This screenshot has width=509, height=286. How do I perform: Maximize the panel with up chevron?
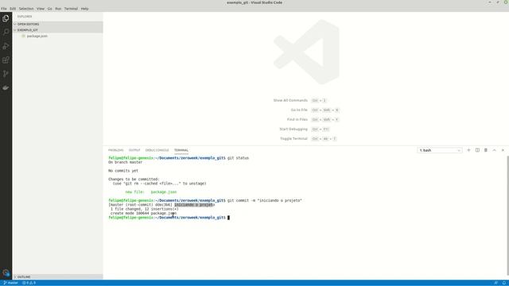pyautogui.click(x=494, y=150)
